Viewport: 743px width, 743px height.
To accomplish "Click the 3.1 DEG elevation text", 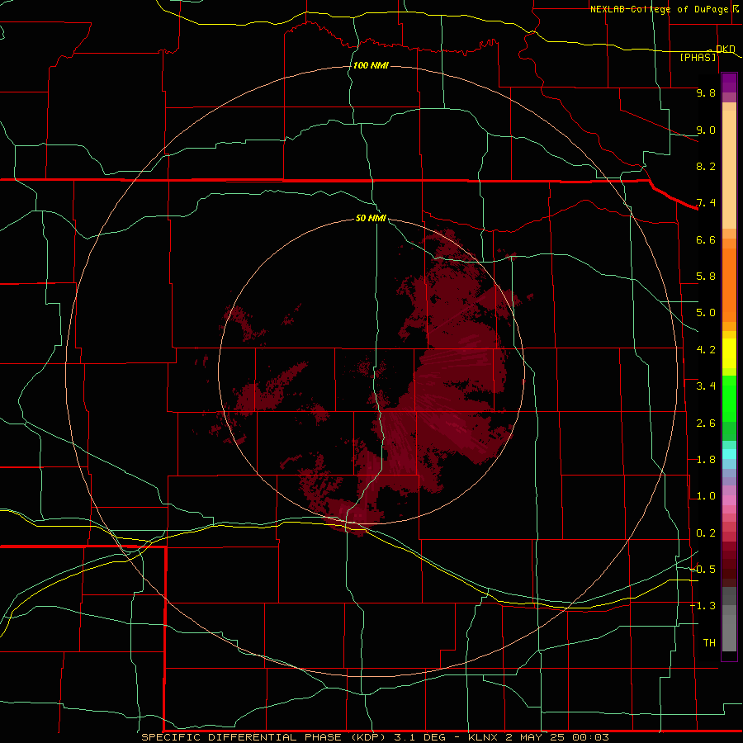I will (420, 737).
